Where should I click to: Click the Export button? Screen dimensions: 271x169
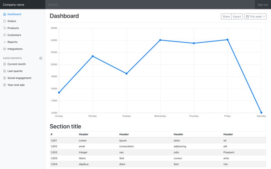coord(237,17)
